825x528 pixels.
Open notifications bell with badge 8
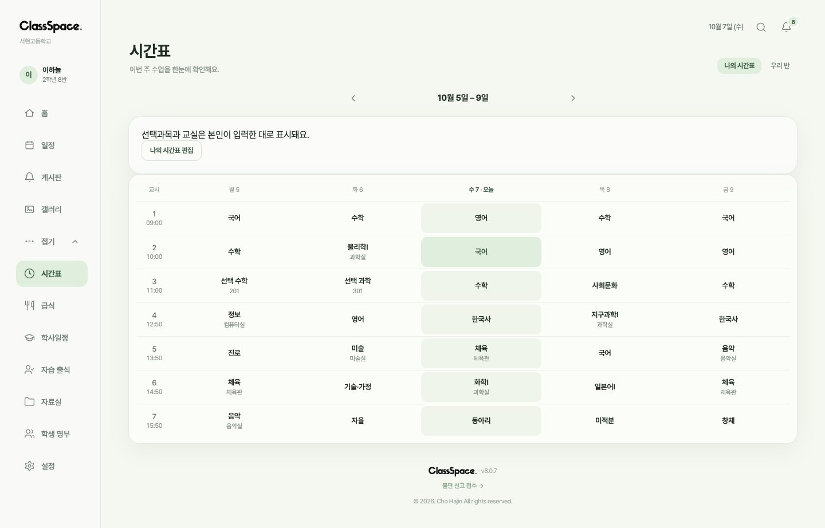click(x=787, y=27)
